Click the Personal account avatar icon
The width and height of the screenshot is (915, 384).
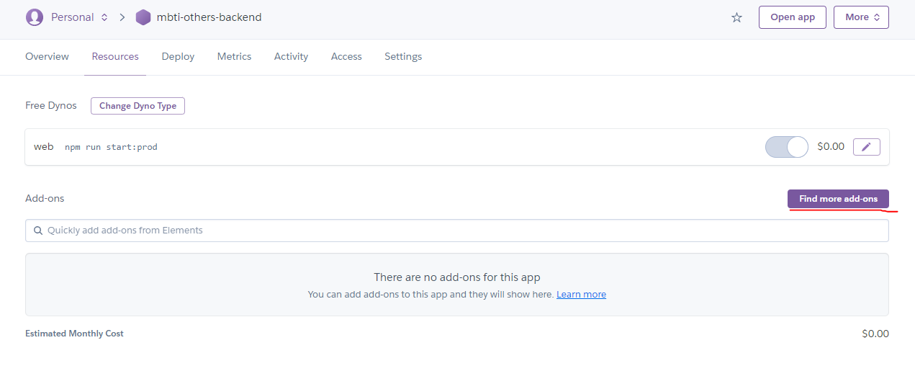pos(34,17)
